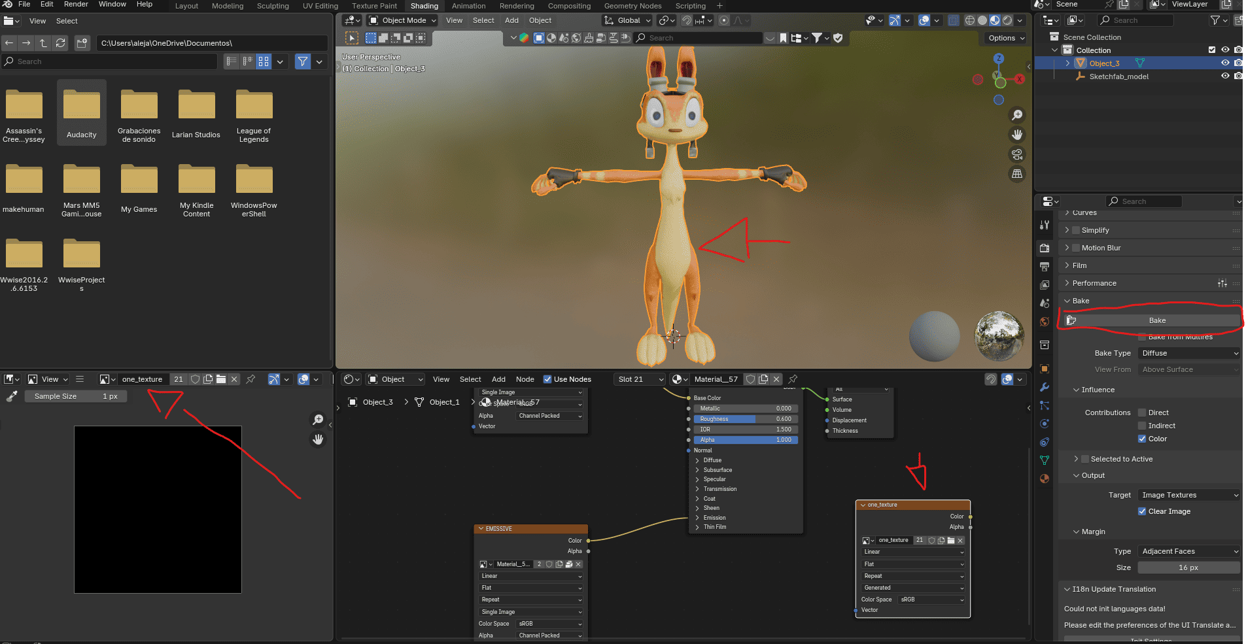Open the margin Type Adjacent Faces dropdown

pyautogui.click(x=1189, y=551)
